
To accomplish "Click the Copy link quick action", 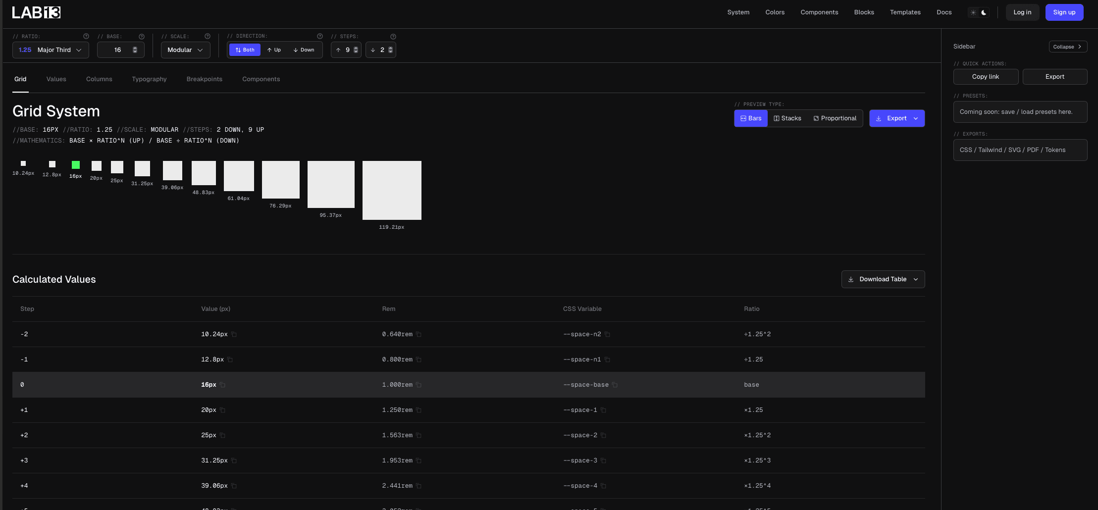I will [986, 77].
